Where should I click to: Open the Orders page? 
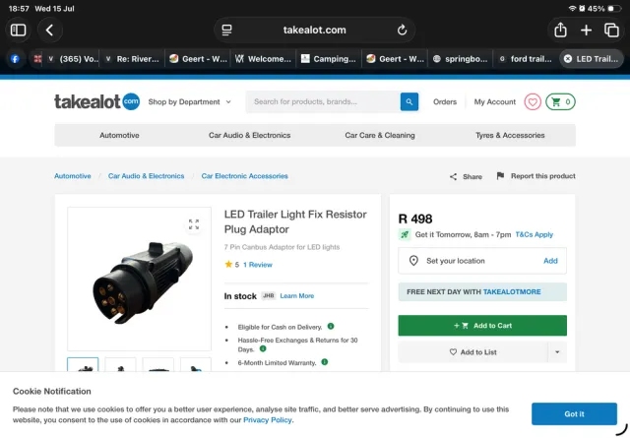[x=445, y=102]
